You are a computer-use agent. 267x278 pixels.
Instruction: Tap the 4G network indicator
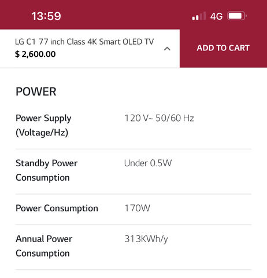(x=216, y=16)
